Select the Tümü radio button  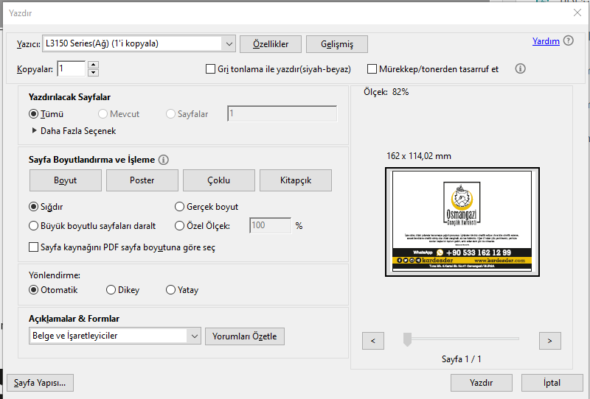point(33,114)
